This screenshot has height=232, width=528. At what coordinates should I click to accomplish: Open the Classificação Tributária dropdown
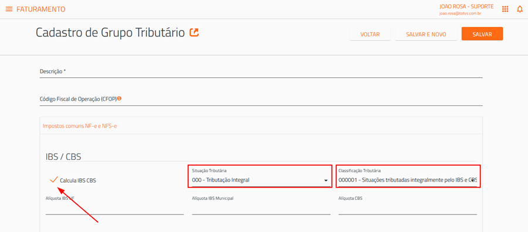[x=408, y=180]
